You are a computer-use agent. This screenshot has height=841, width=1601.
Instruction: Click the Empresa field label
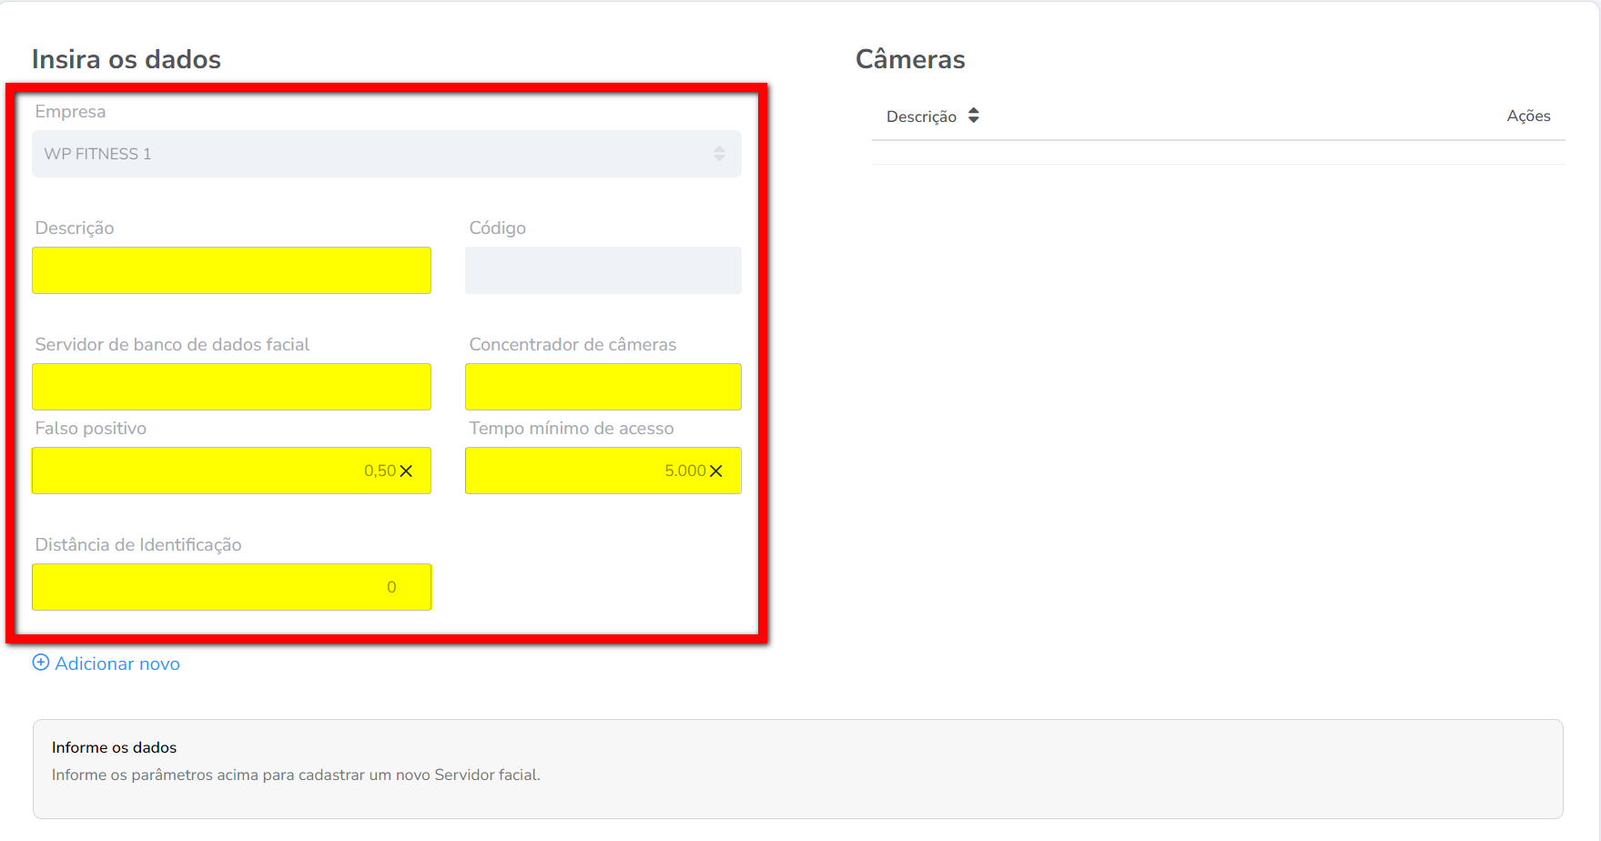point(70,112)
